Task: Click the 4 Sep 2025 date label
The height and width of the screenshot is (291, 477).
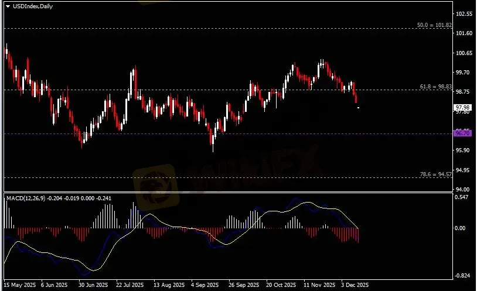Action: pyautogui.click(x=205, y=285)
